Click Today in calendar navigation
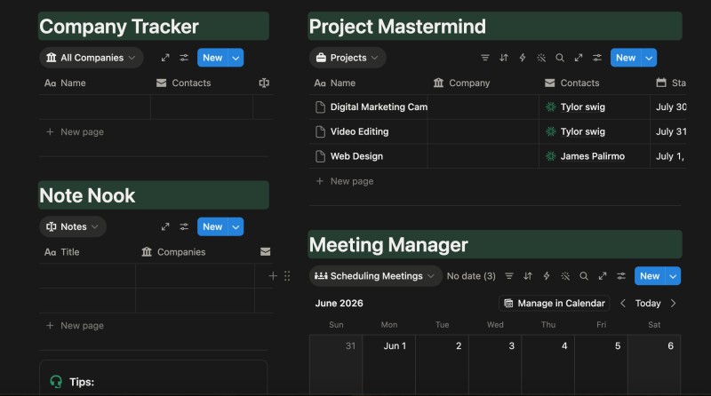 pyautogui.click(x=648, y=303)
